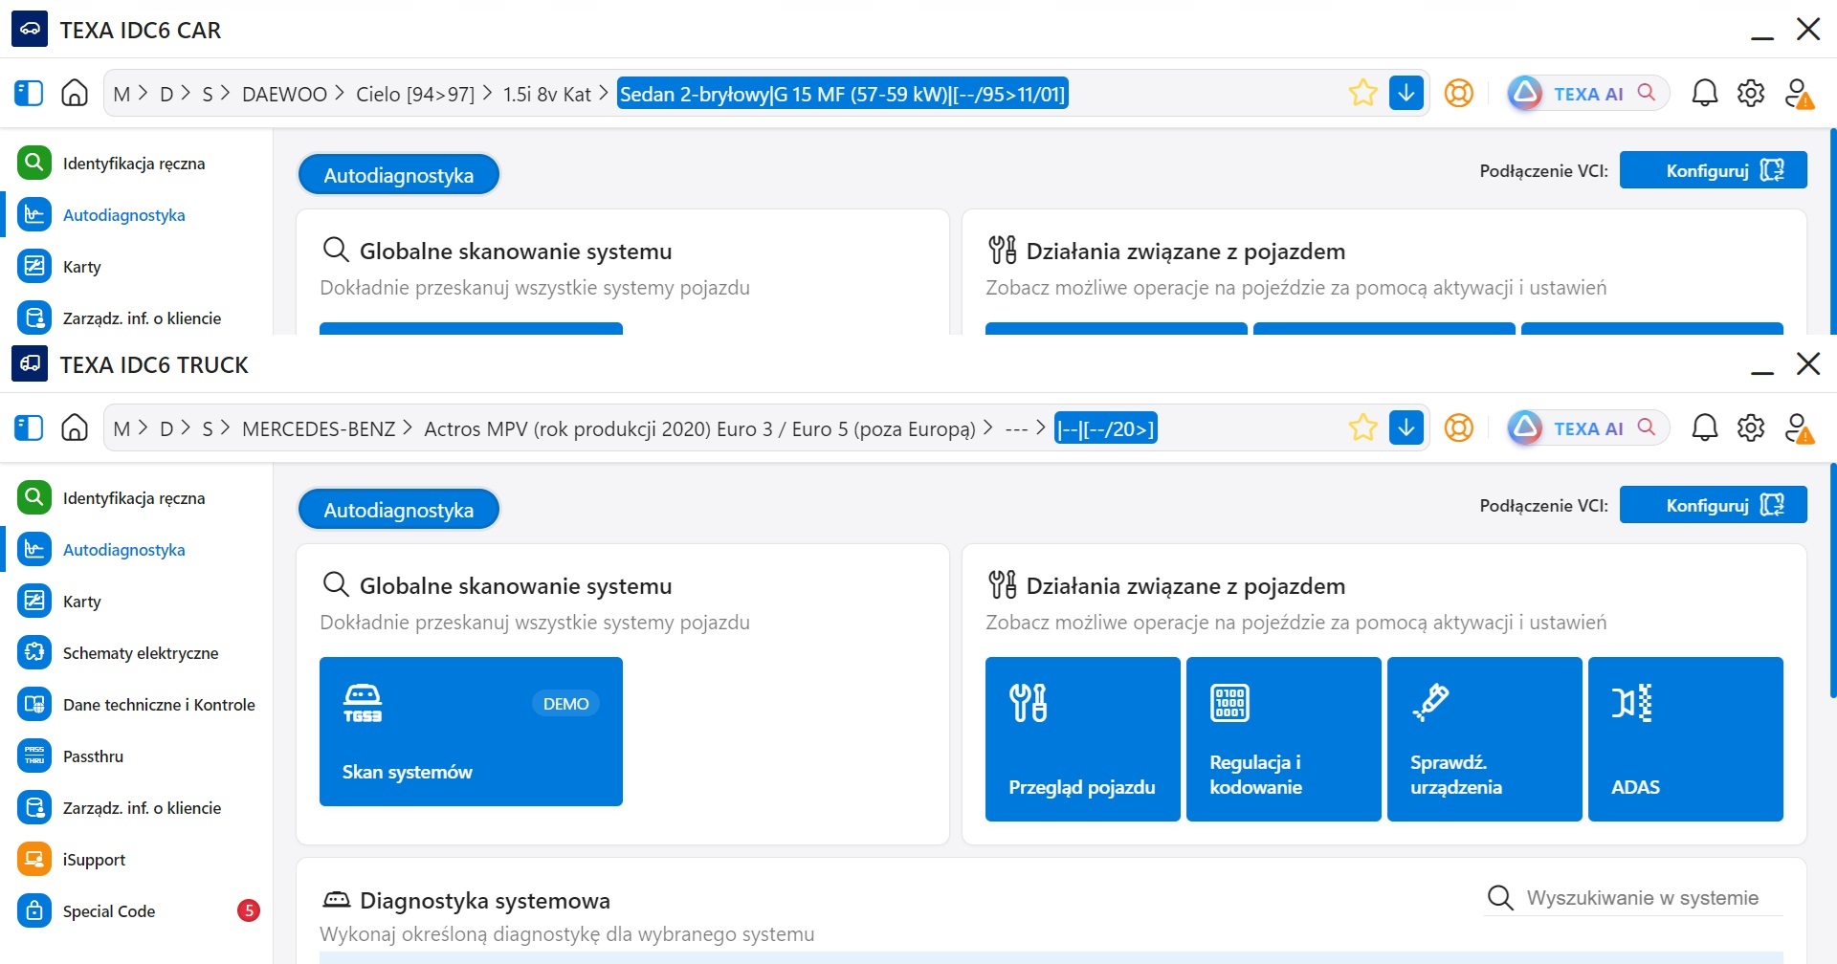Select Autodiagnostyka in CAR sidebar
This screenshot has height=964, width=1837.
tap(136, 215)
